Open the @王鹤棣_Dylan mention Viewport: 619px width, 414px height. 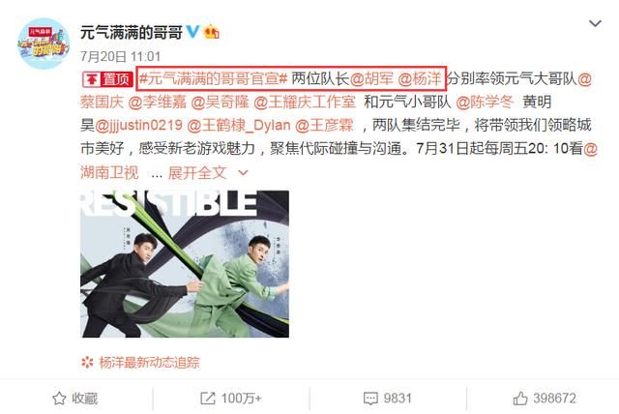tap(239, 126)
